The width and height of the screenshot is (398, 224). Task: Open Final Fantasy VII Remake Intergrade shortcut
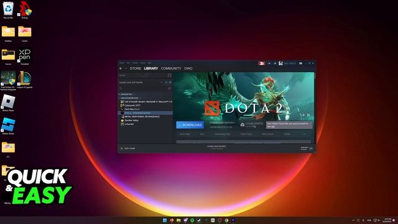pyautogui.click(x=8, y=80)
